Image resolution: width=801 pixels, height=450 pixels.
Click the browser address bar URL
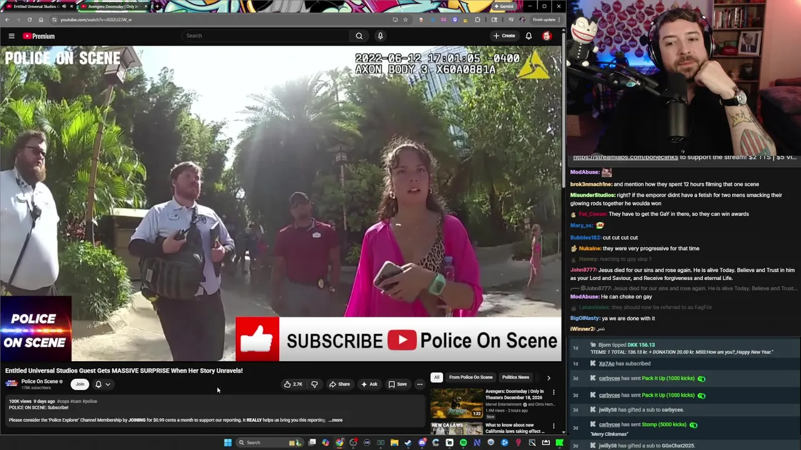tap(96, 19)
